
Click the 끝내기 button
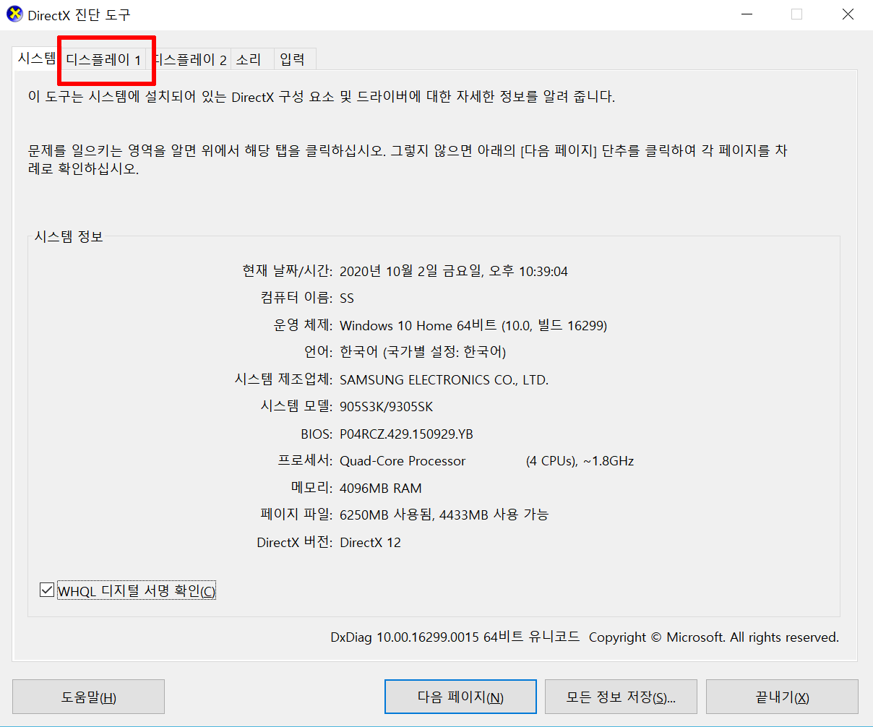click(782, 697)
